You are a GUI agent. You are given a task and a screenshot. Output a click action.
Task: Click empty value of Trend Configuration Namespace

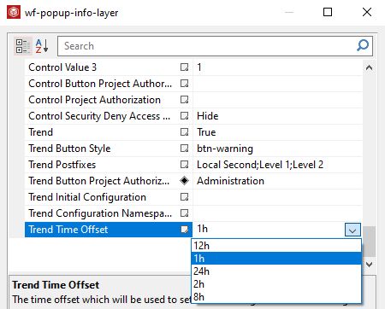[x=277, y=213]
